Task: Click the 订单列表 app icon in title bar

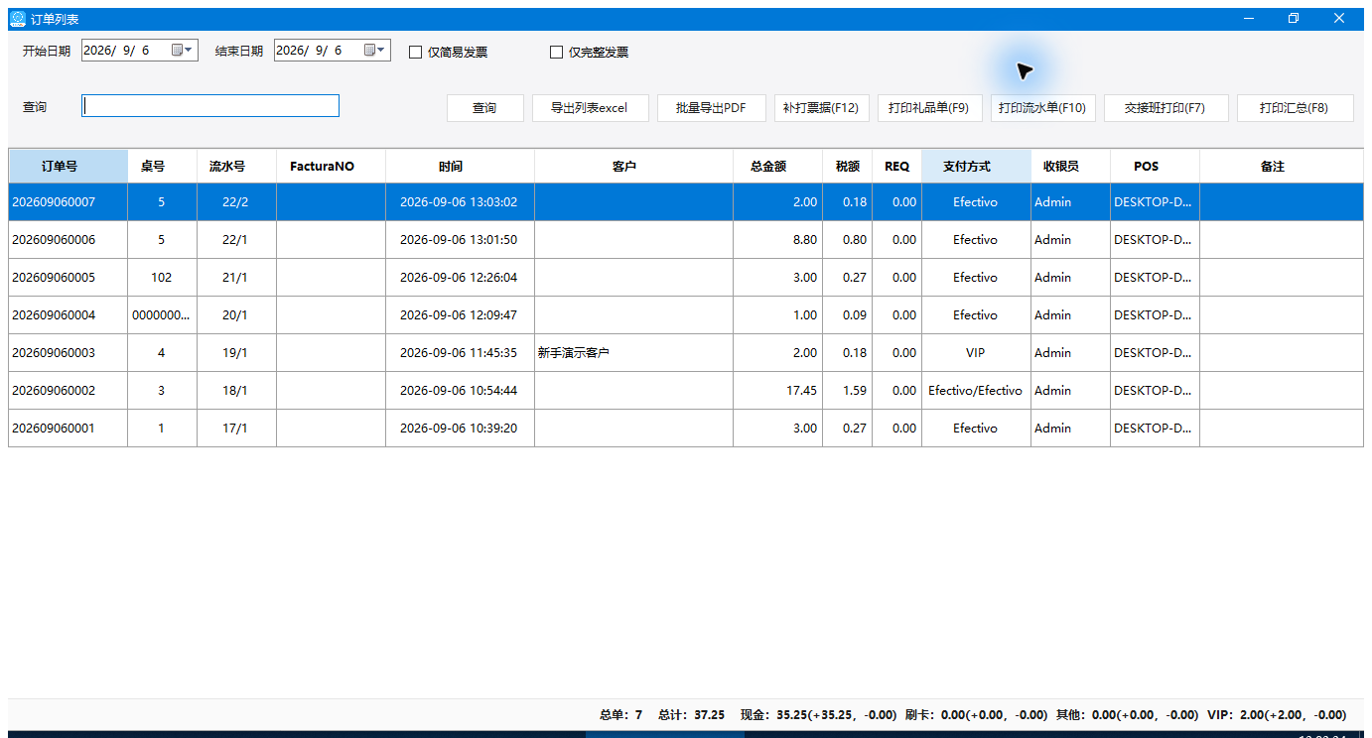Action: (x=17, y=18)
